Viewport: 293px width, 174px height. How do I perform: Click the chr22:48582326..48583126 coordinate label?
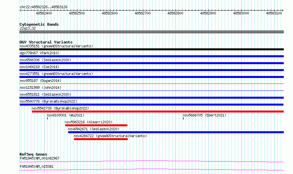click(x=43, y=7)
